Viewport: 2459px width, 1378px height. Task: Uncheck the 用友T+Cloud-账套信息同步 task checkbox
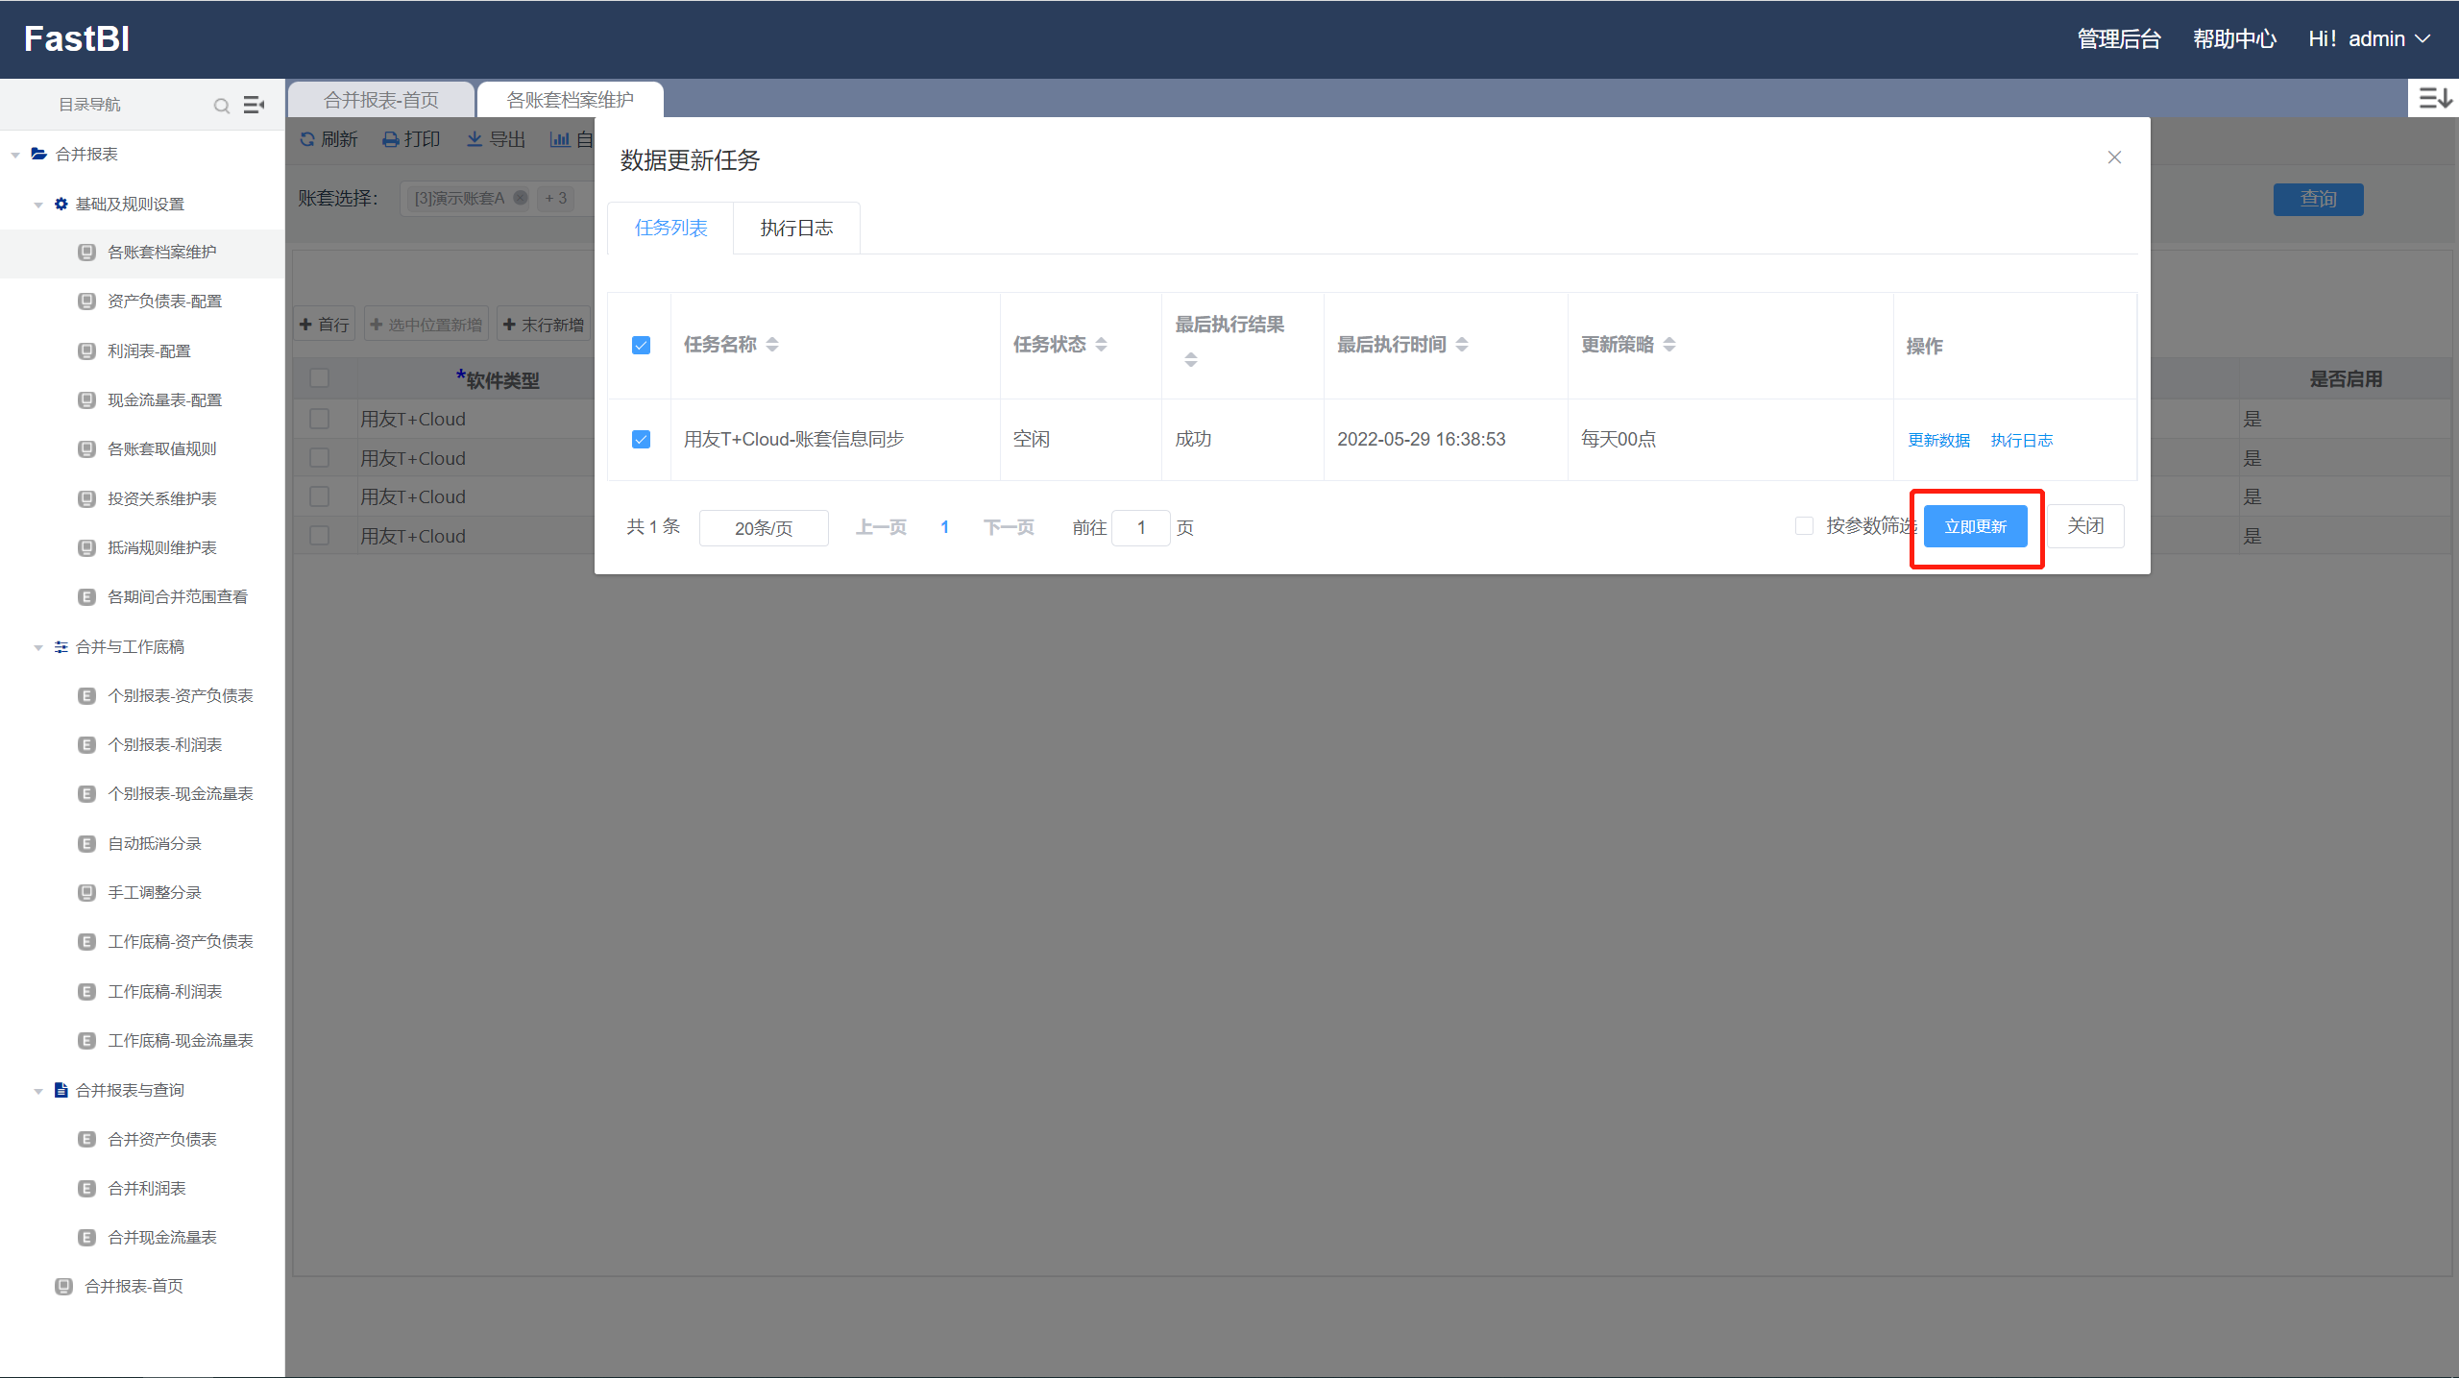[x=642, y=440]
